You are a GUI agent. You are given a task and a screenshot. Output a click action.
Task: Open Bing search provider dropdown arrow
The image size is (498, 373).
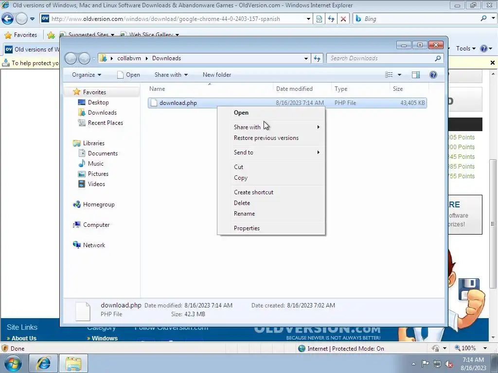point(493,18)
